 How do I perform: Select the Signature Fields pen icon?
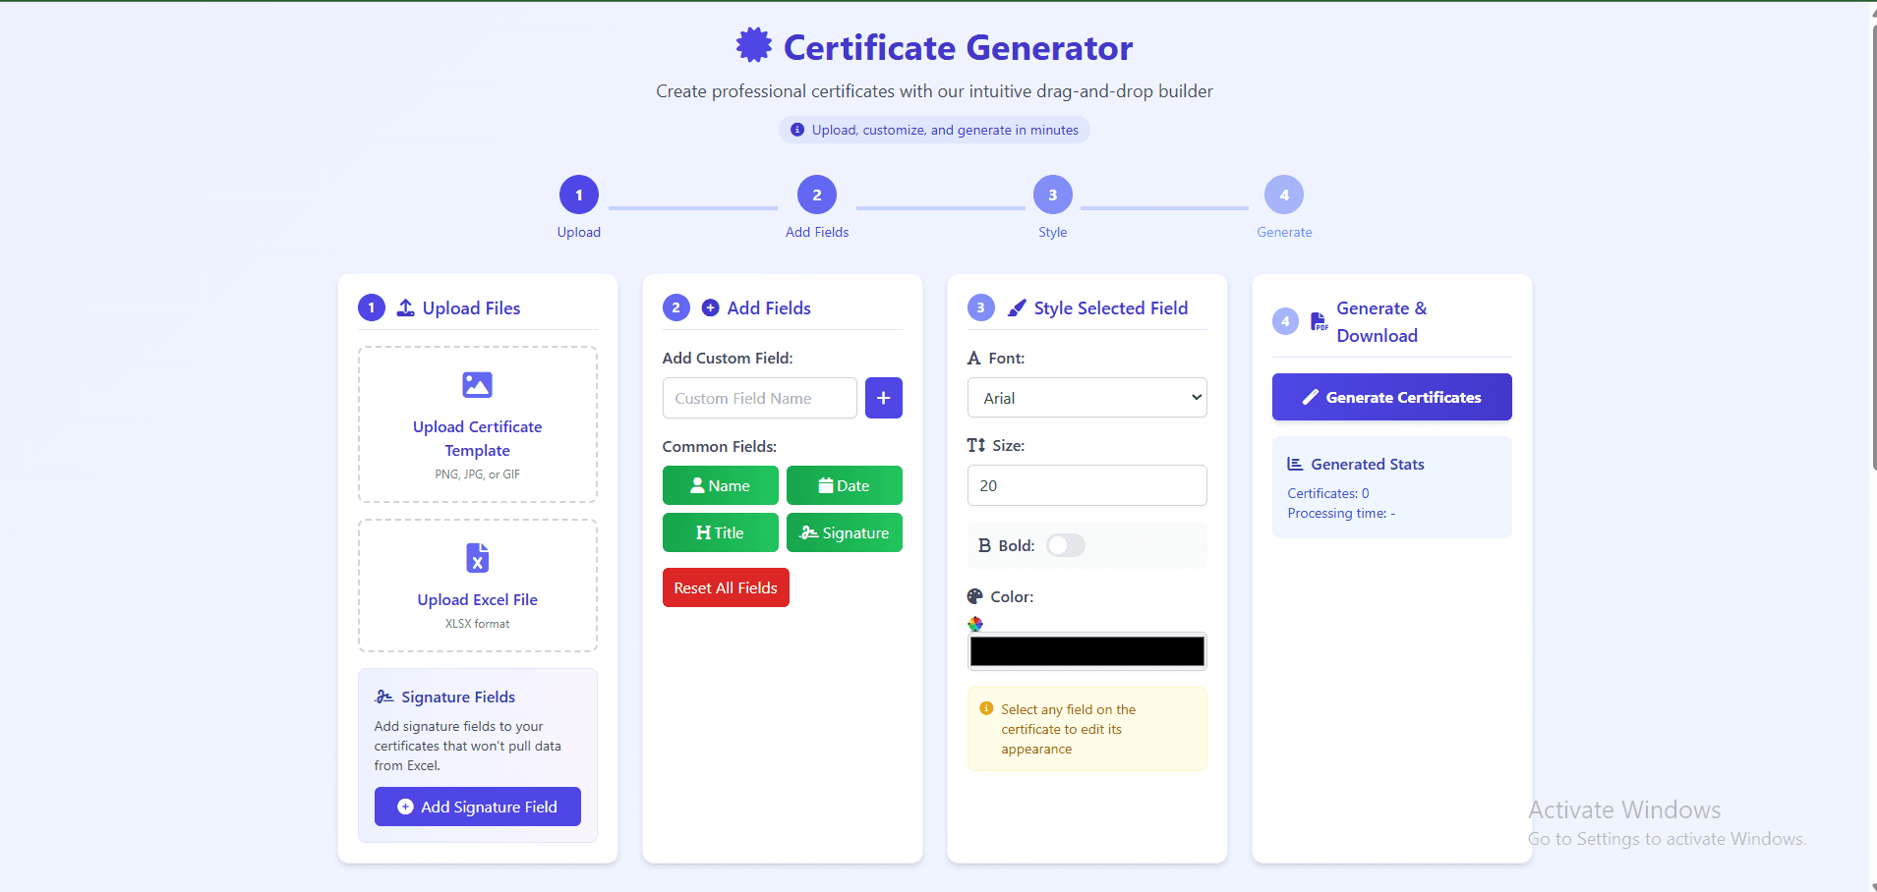tap(383, 697)
